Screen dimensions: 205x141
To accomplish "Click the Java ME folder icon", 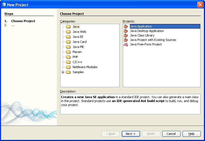I will [x=68, y=47].
